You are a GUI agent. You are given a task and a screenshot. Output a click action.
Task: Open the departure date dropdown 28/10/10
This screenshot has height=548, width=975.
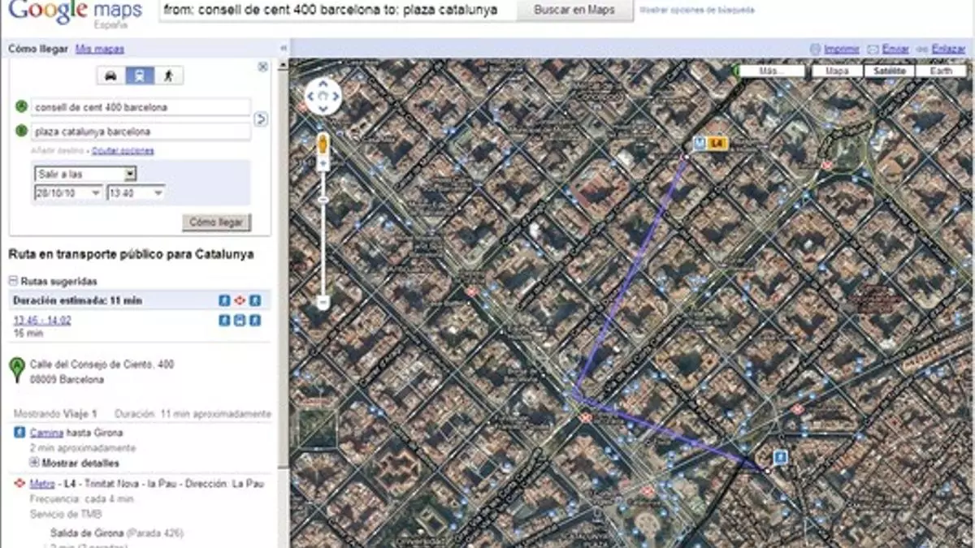tap(68, 193)
